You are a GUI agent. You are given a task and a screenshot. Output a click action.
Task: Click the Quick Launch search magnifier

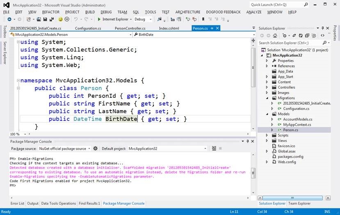[x=306, y=5]
